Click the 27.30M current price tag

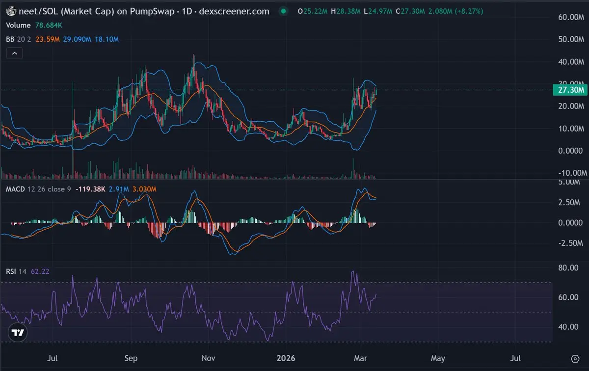[570, 90]
